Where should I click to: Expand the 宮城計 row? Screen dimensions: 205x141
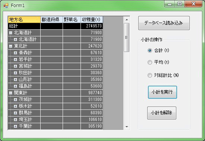(x=15, y=66)
